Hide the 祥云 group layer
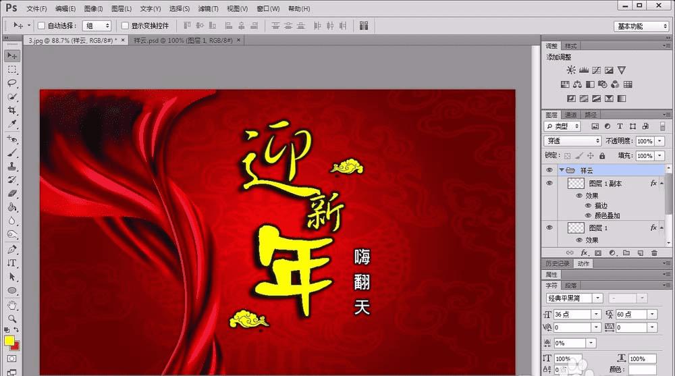Screen dimensions: 675x376 coord(549,170)
